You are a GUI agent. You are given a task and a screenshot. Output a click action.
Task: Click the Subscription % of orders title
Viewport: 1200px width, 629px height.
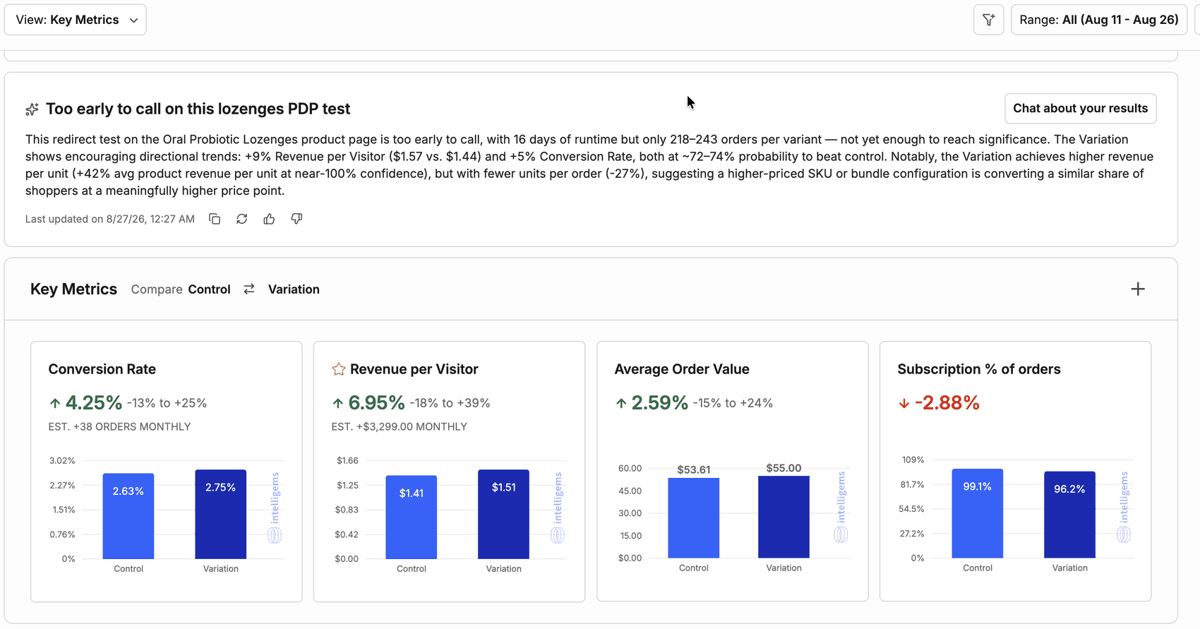point(979,369)
